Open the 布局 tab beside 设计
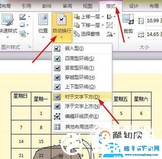 coord(154,6)
